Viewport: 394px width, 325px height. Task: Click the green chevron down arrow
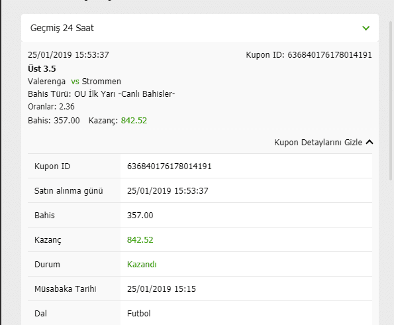(366, 28)
